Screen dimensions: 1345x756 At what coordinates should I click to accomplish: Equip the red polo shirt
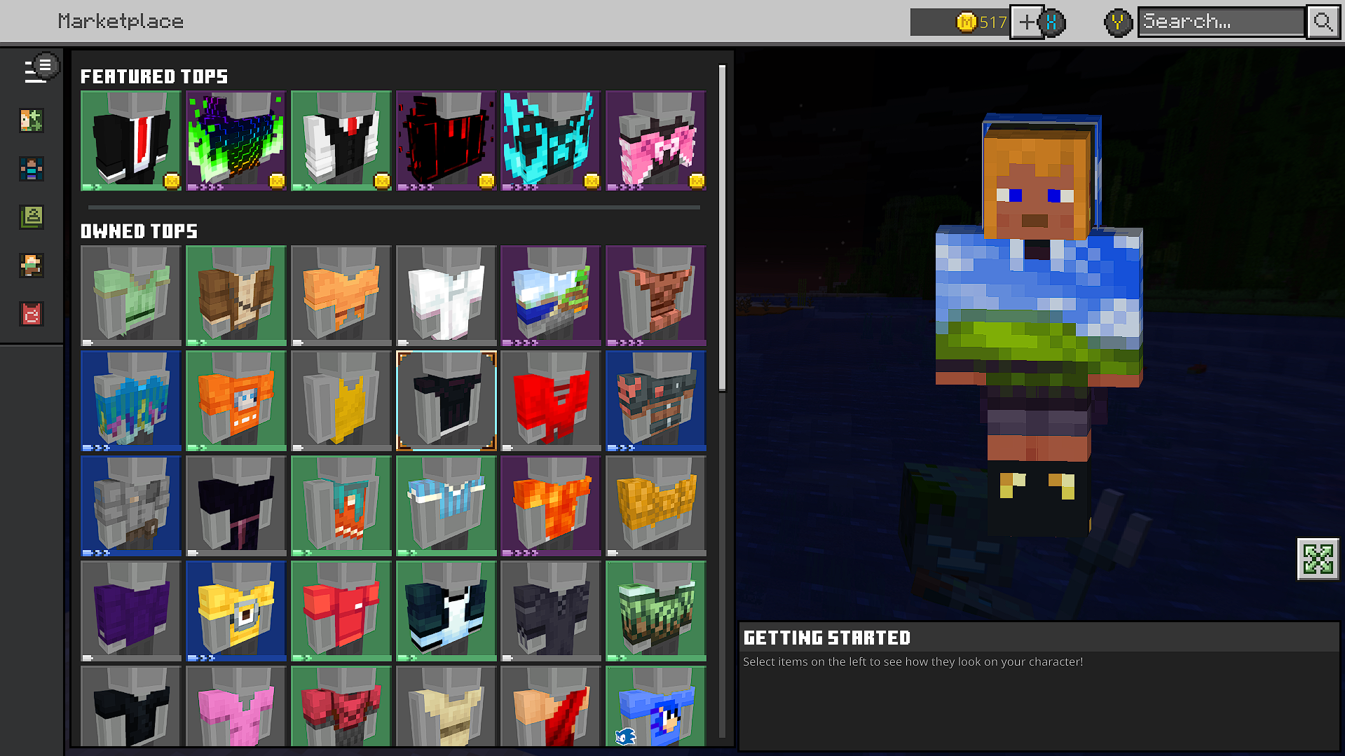coord(341,611)
